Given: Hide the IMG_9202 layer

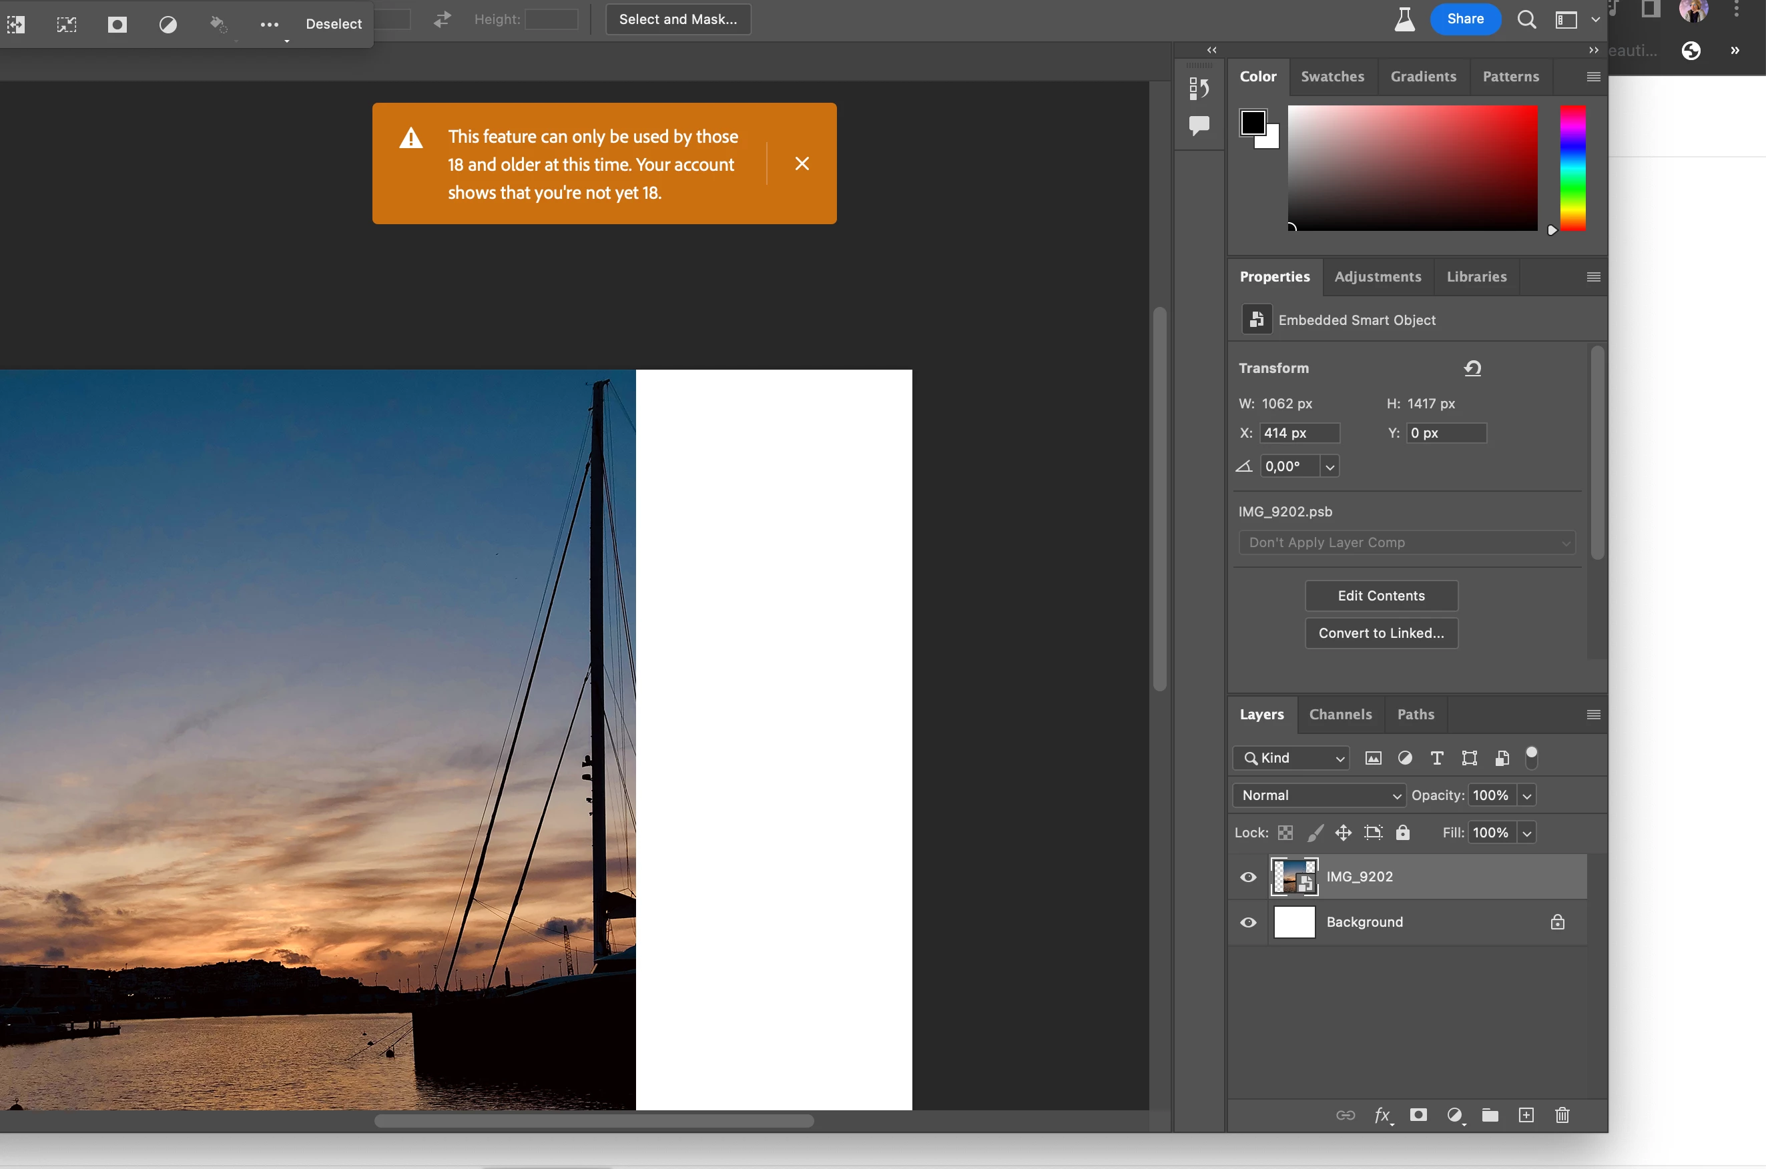Looking at the screenshot, I should tap(1249, 877).
